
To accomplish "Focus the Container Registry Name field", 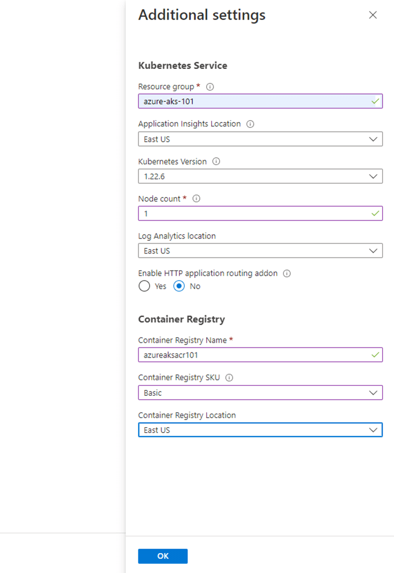I will (253, 355).
